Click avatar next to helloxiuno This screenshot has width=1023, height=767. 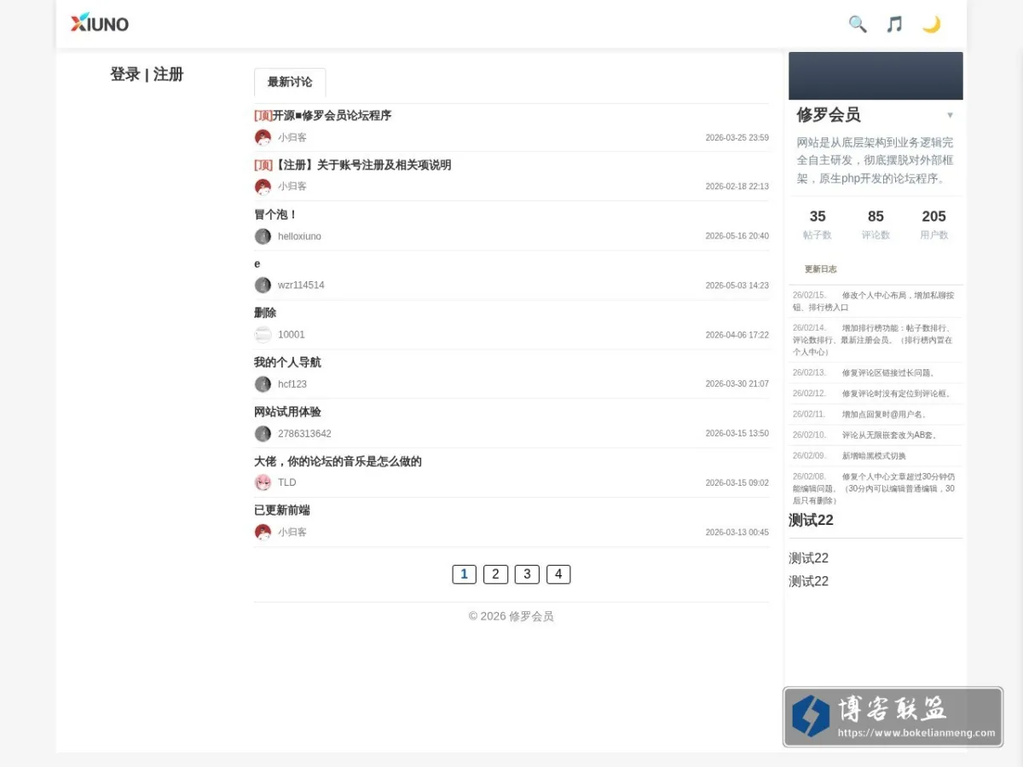[x=263, y=236]
